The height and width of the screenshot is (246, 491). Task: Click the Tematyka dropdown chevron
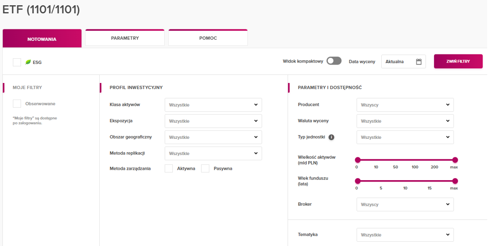[448, 235]
